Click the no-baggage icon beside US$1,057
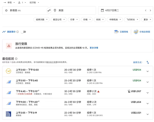Viewport: 154px width, 122px height. 129,91
